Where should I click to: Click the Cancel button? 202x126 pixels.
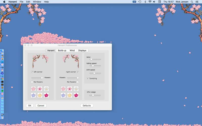point(41,106)
